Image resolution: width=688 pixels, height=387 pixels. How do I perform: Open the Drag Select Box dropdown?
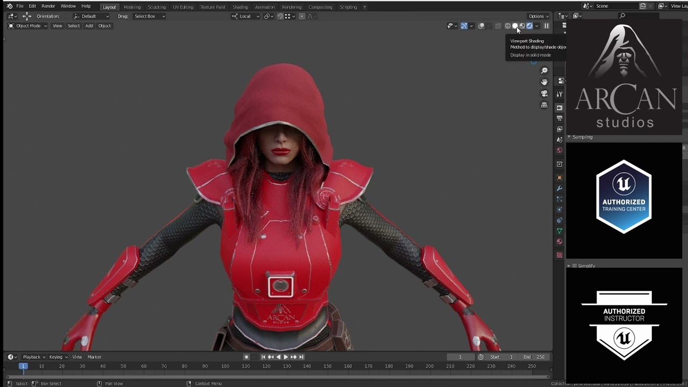click(149, 16)
